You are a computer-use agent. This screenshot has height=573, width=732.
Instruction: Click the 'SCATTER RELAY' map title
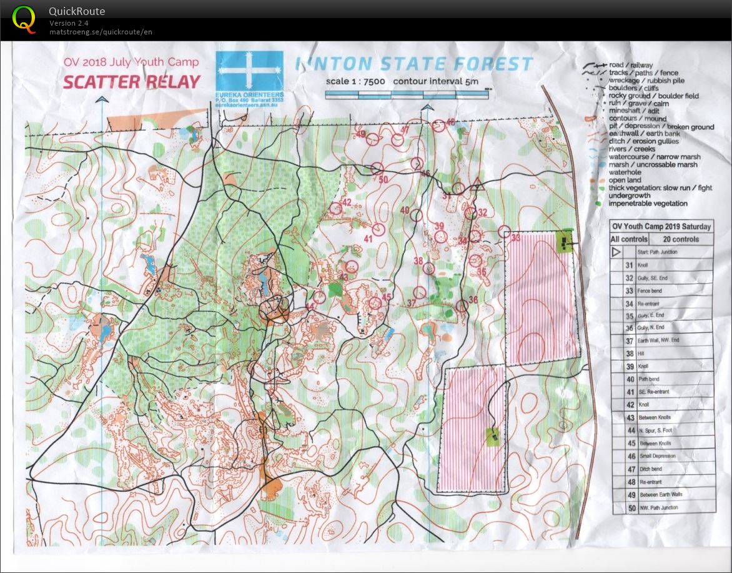tap(132, 82)
